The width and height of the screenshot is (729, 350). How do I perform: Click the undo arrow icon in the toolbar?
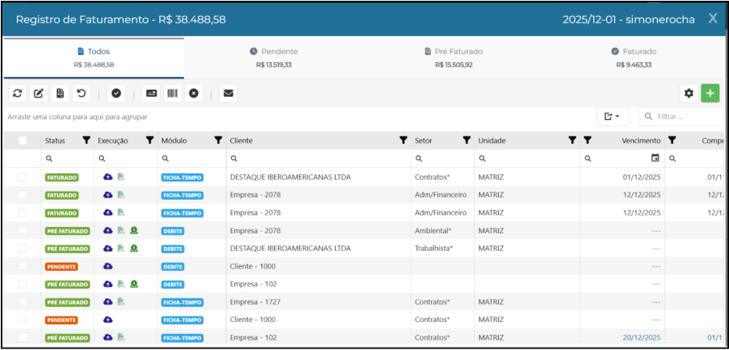(x=82, y=93)
